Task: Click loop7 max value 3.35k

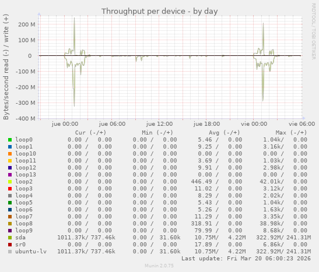Action: tap(272, 216)
